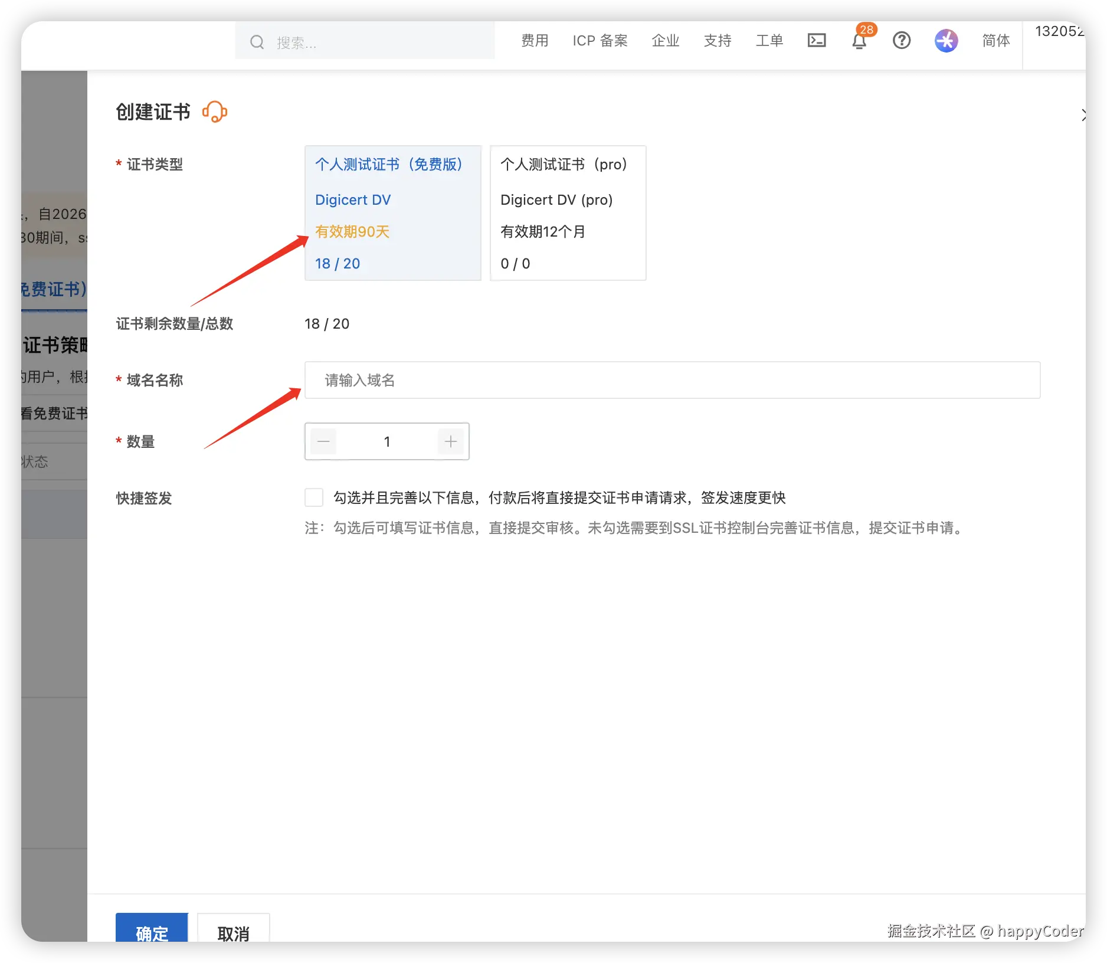Select 个人测试证书（免费版）certificate type
The image size is (1107, 963).
coord(393,213)
